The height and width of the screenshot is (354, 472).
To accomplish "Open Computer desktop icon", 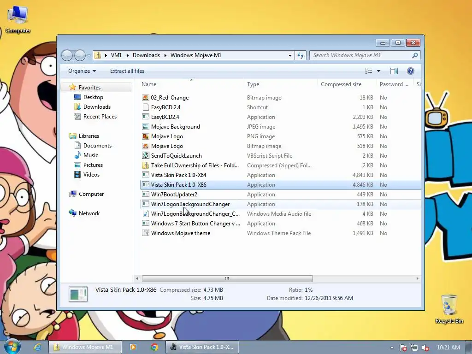I will coord(18,19).
